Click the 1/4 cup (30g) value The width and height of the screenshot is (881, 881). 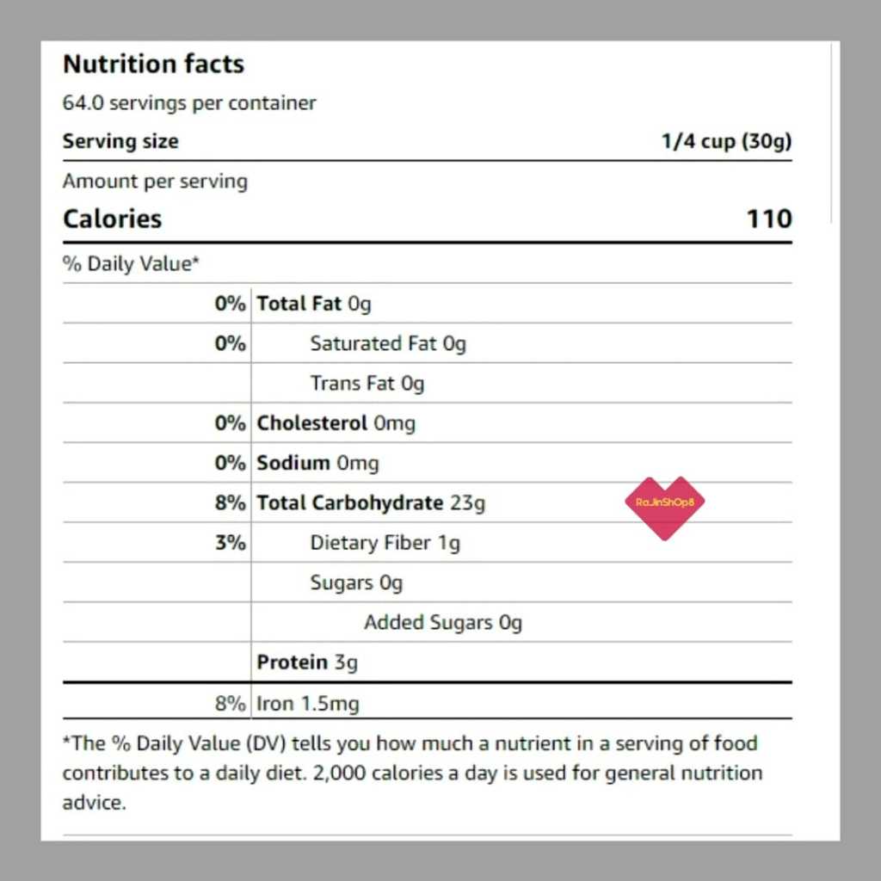tap(726, 142)
